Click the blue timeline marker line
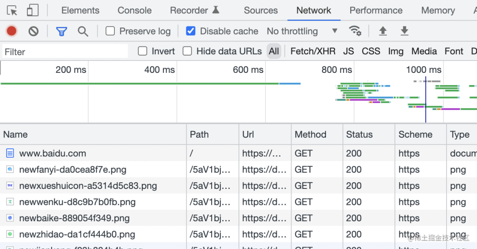 click(426, 100)
